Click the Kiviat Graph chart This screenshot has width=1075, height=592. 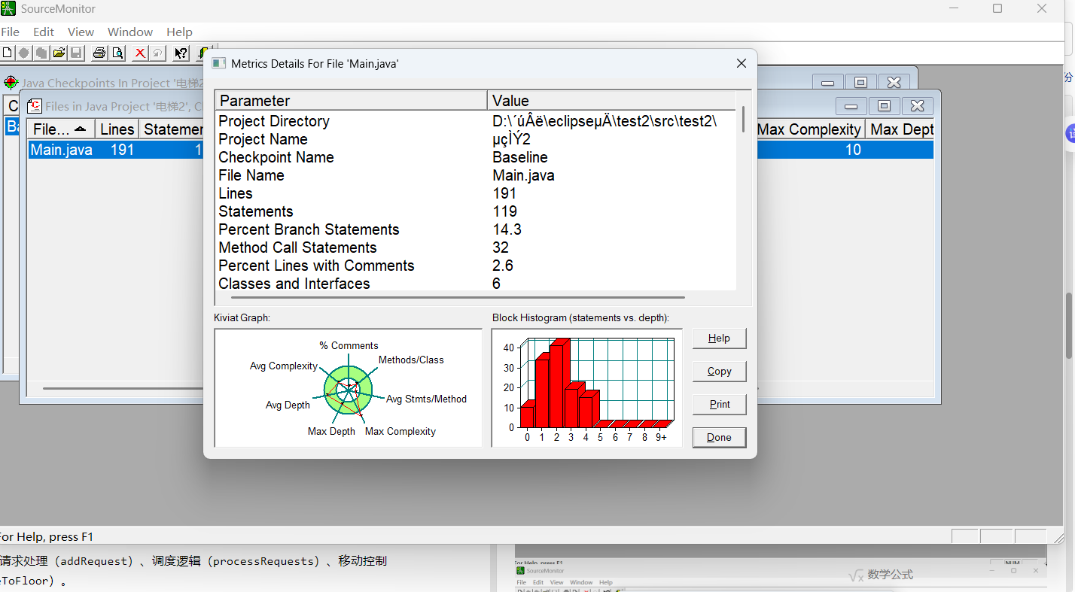click(x=348, y=387)
